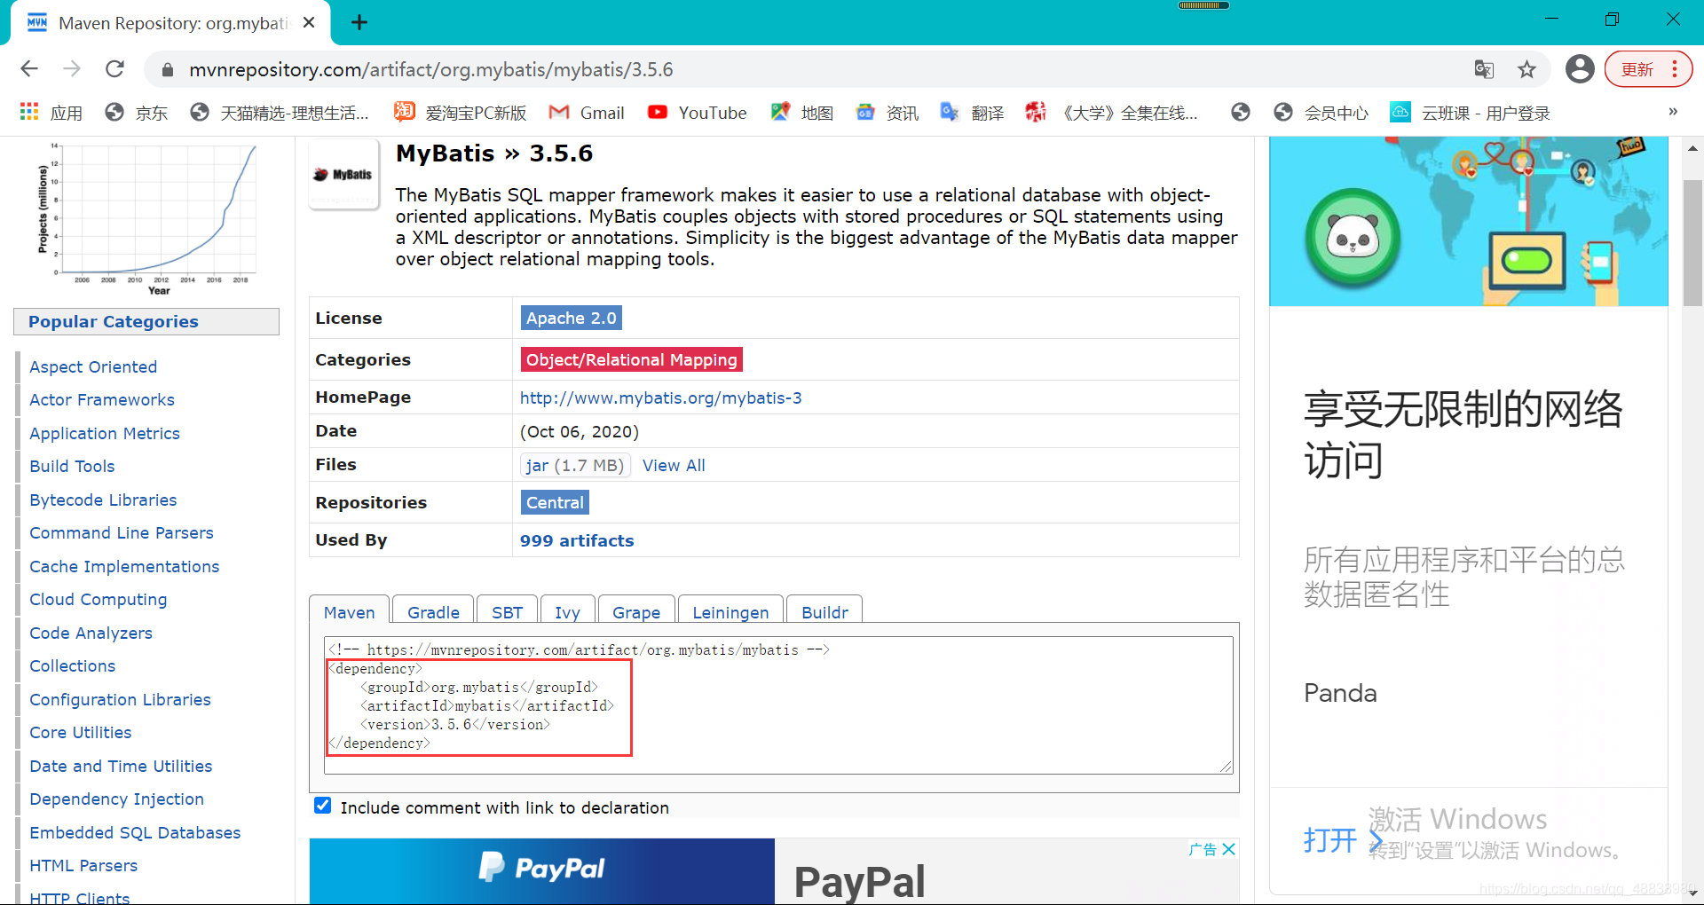Open the Actor Frameworks category
The width and height of the screenshot is (1704, 905).
pos(102,399)
